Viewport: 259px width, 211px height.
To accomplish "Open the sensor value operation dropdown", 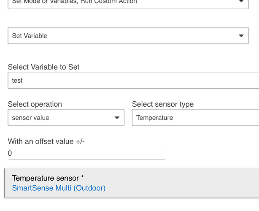I will tap(66, 118).
